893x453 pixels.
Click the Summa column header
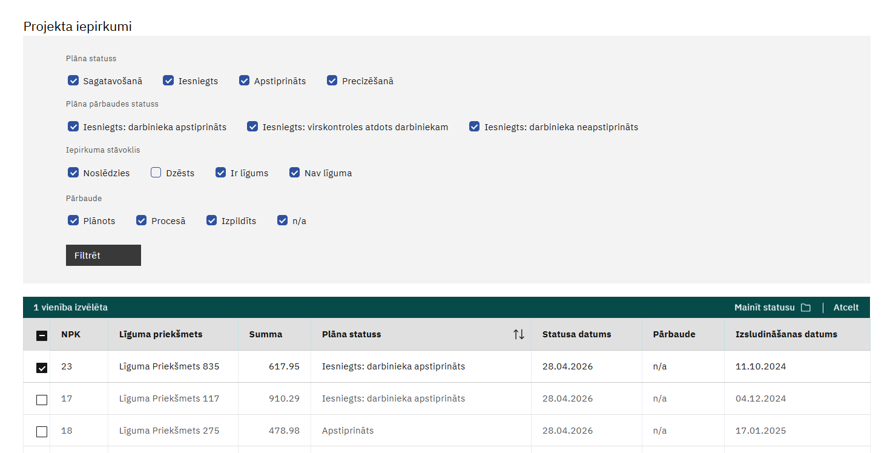[265, 334]
